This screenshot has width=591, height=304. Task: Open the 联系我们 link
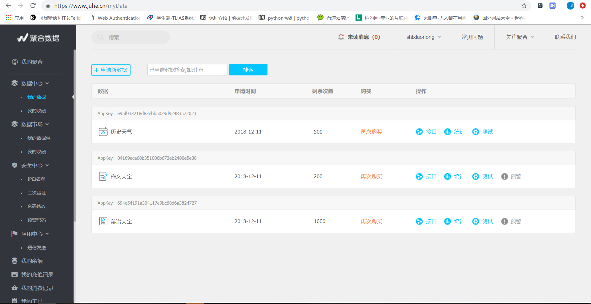565,37
